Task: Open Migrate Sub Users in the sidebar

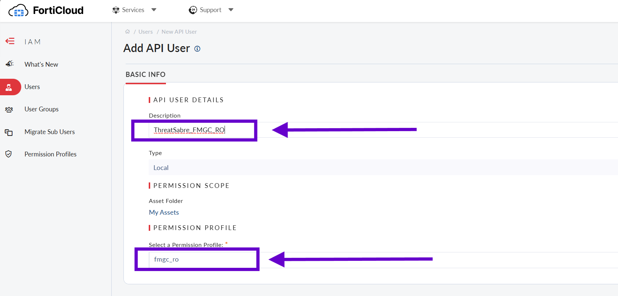Action: click(49, 132)
